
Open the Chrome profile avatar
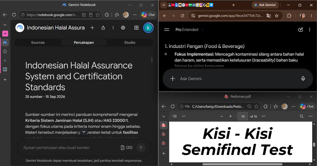click(x=302, y=16)
